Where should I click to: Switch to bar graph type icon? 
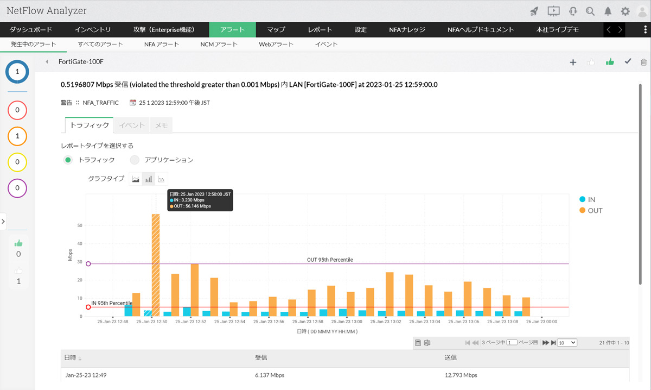click(149, 179)
